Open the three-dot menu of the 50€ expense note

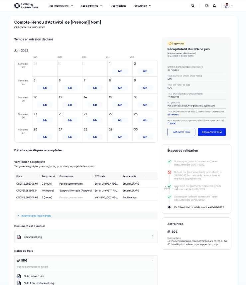tap(152, 261)
